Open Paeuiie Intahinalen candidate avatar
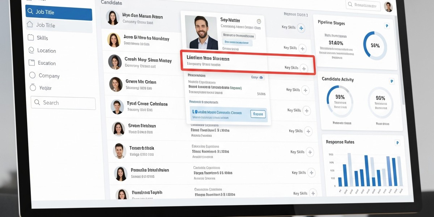The height and width of the screenshot is (217, 434). [x=120, y=174]
